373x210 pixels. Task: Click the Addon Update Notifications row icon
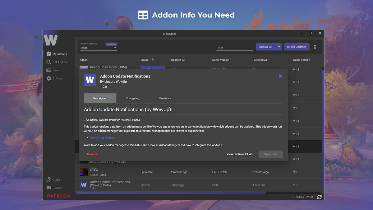84,185
